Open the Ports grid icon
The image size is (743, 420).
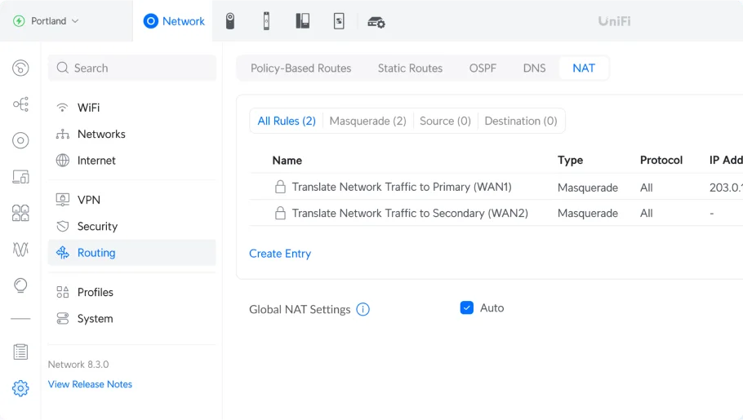coord(20,213)
